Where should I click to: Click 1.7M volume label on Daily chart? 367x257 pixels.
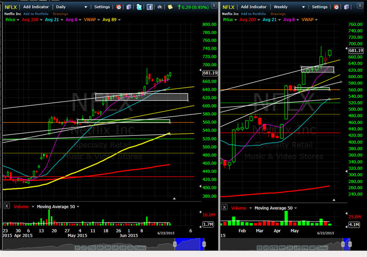click(x=208, y=224)
